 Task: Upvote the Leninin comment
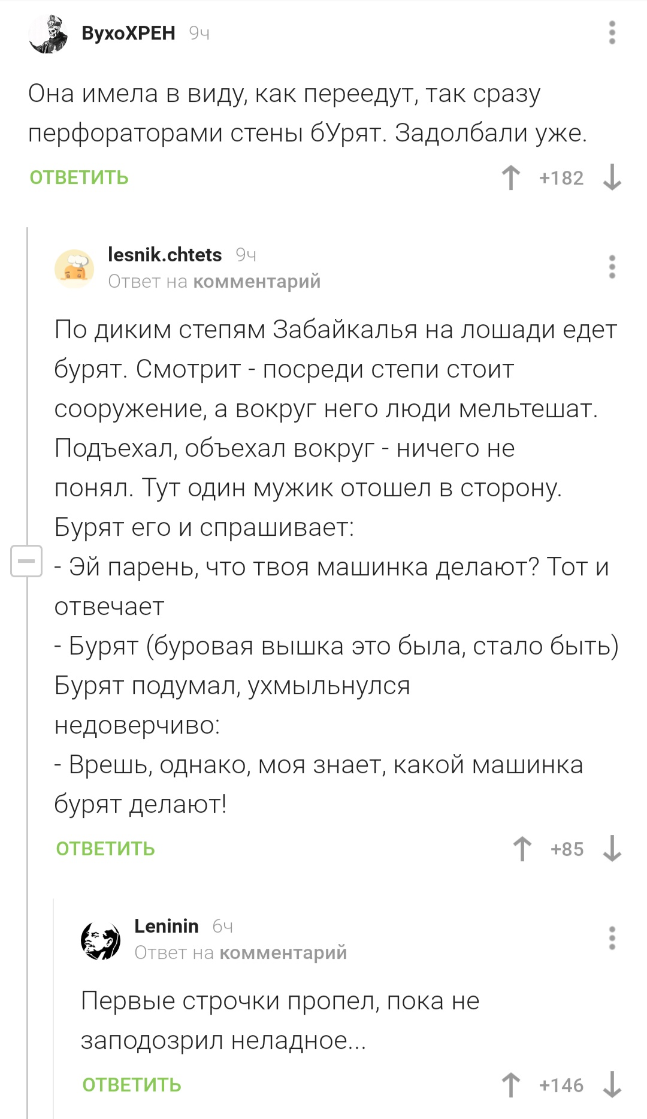click(511, 1085)
